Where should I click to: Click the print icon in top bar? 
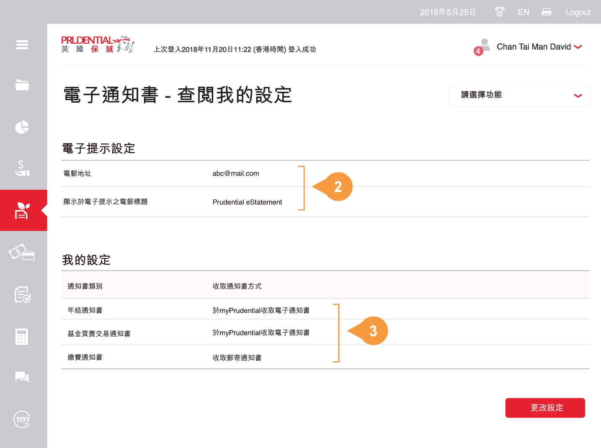coord(546,12)
